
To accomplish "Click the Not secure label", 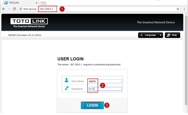I will [x=30, y=9].
